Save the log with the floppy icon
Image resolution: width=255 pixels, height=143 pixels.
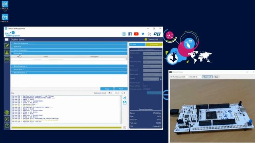click(125, 102)
